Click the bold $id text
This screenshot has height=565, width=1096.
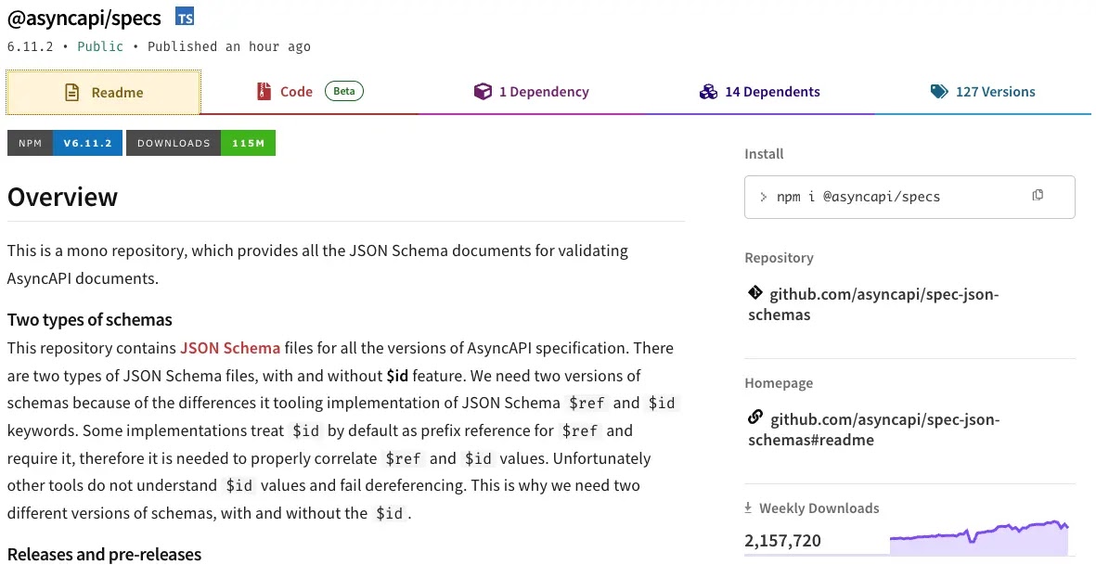397,376
